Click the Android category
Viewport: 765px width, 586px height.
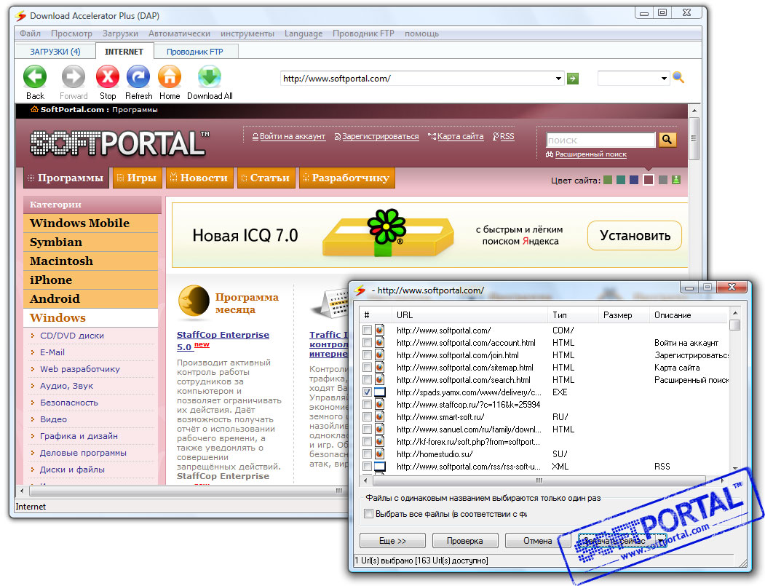[x=91, y=298]
